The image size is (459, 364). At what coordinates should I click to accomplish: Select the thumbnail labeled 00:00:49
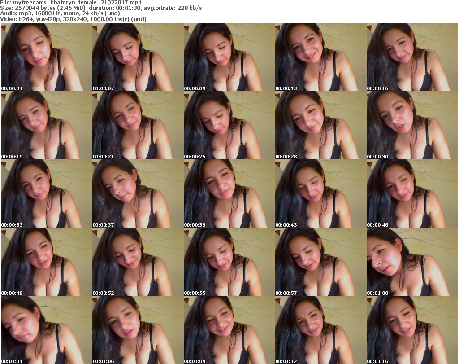click(46, 262)
